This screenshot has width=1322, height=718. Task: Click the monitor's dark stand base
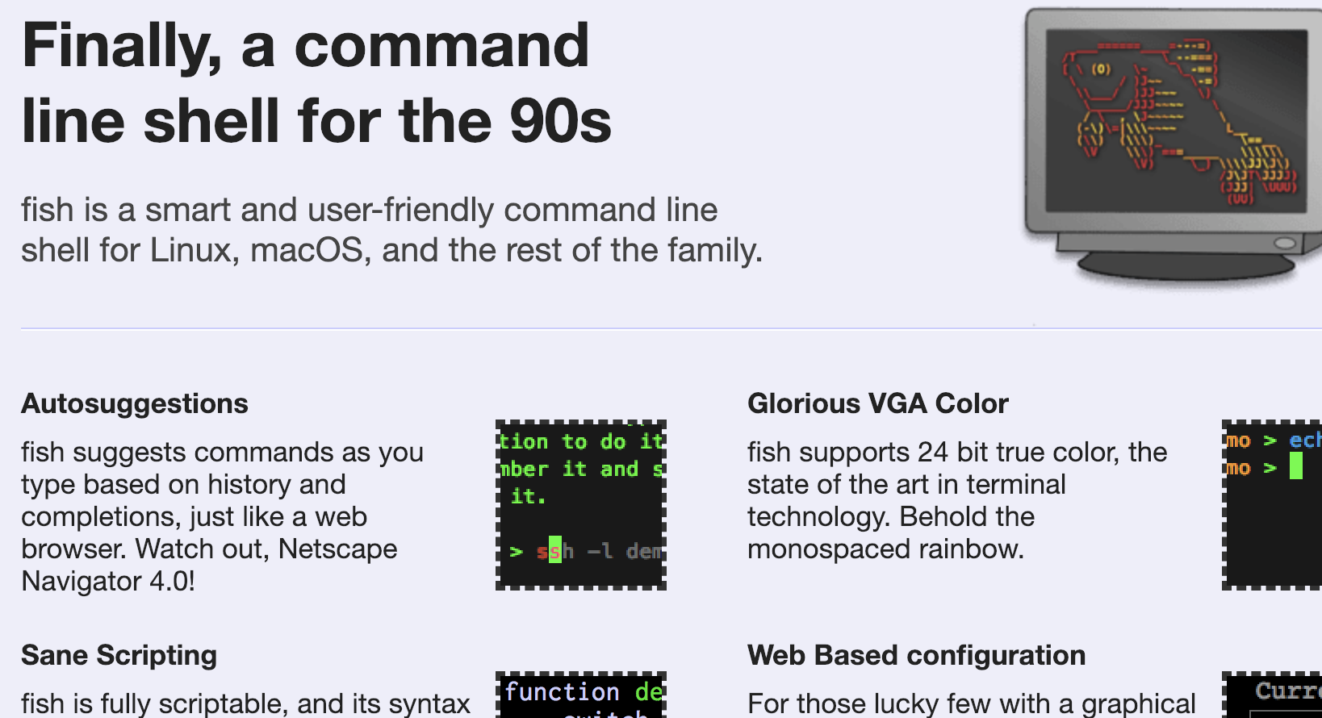tap(1186, 265)
